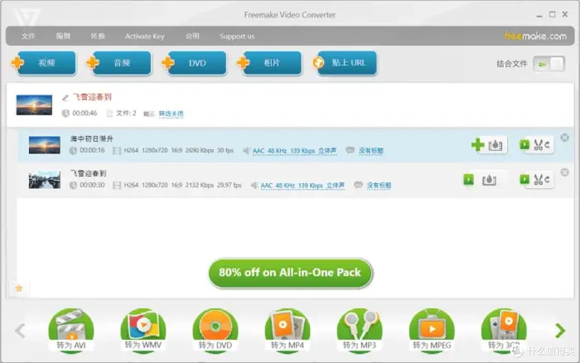Open the cut and edit tool for 飞雪迎春到 clip

click(537, 179)
